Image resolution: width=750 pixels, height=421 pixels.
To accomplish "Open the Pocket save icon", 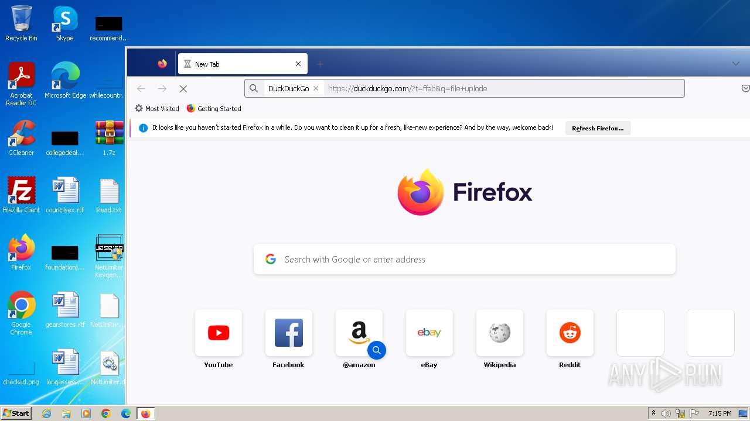I will [745, 88].
